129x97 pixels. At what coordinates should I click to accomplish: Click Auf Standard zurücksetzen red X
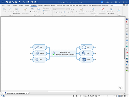pyautogui.click(x=103, y=9)
